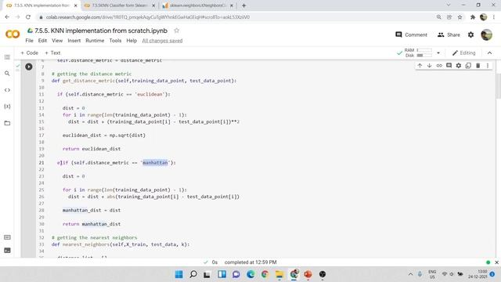Viewport: 501px width, 282px height.
Task: Star the notebook title
Action: (176, 31)
